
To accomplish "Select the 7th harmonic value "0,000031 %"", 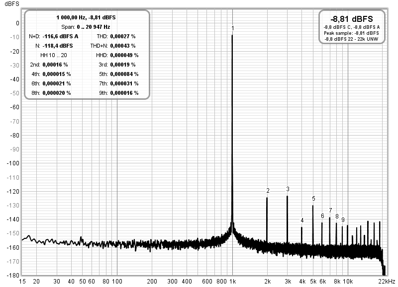I will pyautogui.click(x=124, y=83).
